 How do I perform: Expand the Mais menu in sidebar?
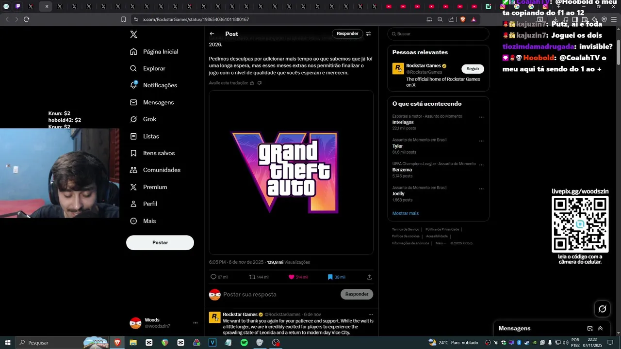click(143, 221)
